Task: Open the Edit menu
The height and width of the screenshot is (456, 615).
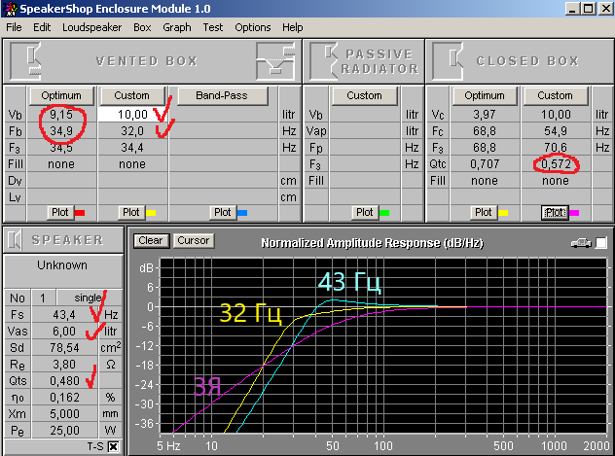Action: point(42,27)
